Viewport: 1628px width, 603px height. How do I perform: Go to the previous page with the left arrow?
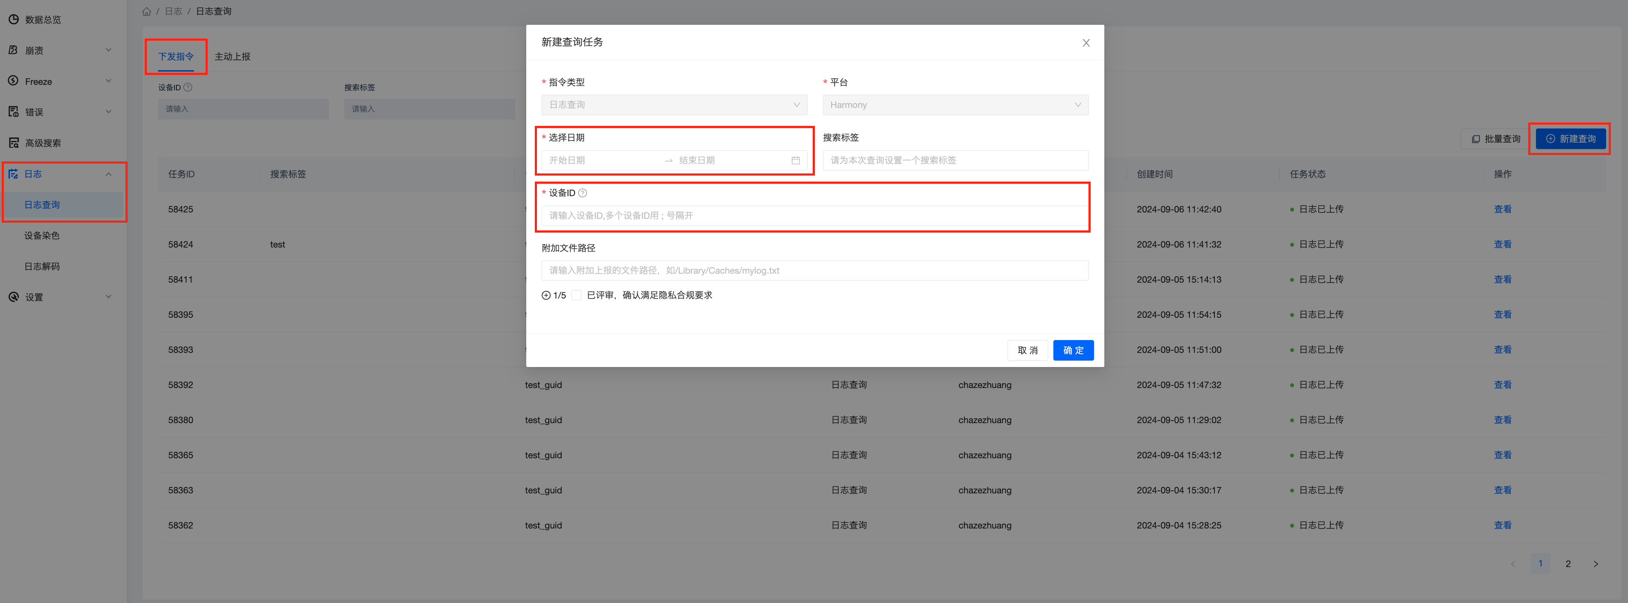(1513, 564)
